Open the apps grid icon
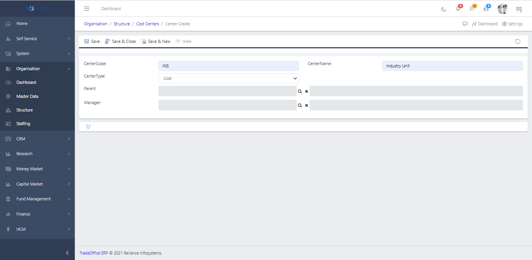The image size is (532, 260). (519, 9)
